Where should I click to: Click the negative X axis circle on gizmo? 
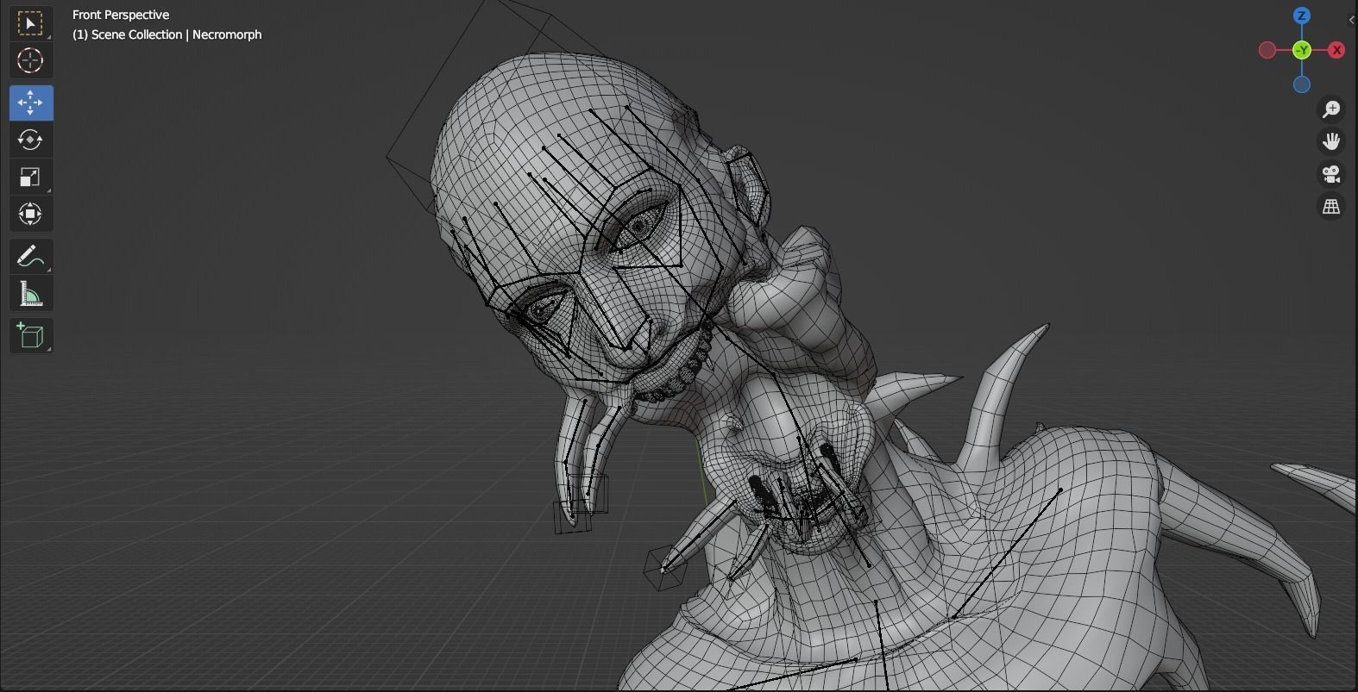(x=1267, y=50)
